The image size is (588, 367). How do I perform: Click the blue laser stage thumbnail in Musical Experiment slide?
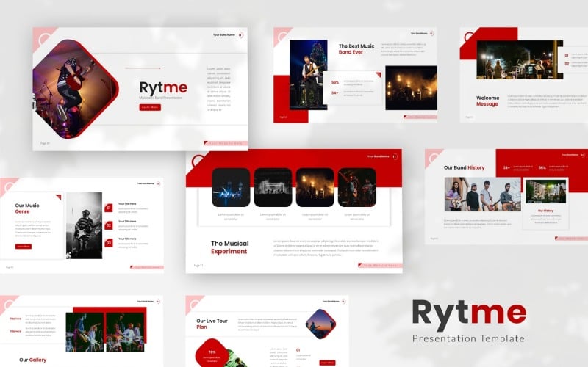[231, 188]
